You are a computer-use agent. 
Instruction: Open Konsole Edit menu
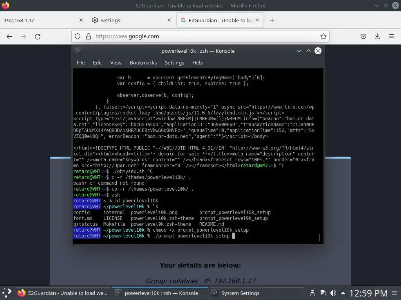click(97, 63)
